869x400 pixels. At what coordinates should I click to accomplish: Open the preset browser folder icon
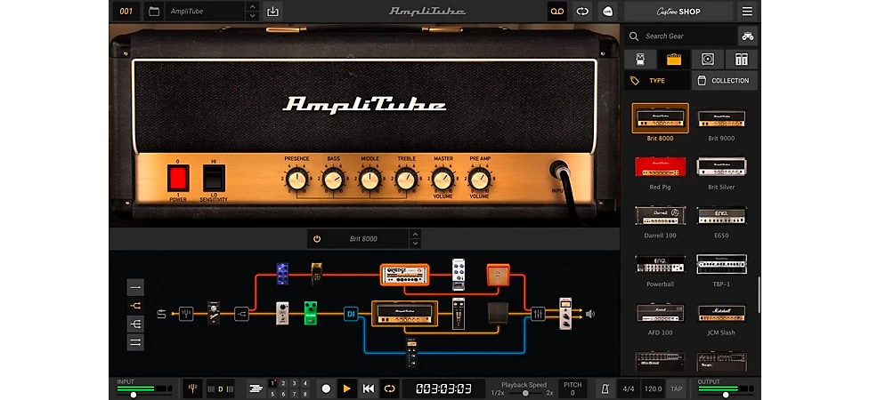point(154,11)
